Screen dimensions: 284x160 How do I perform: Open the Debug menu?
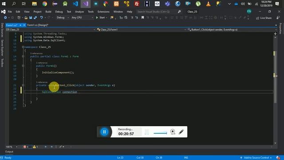click(x=59, y=12)
